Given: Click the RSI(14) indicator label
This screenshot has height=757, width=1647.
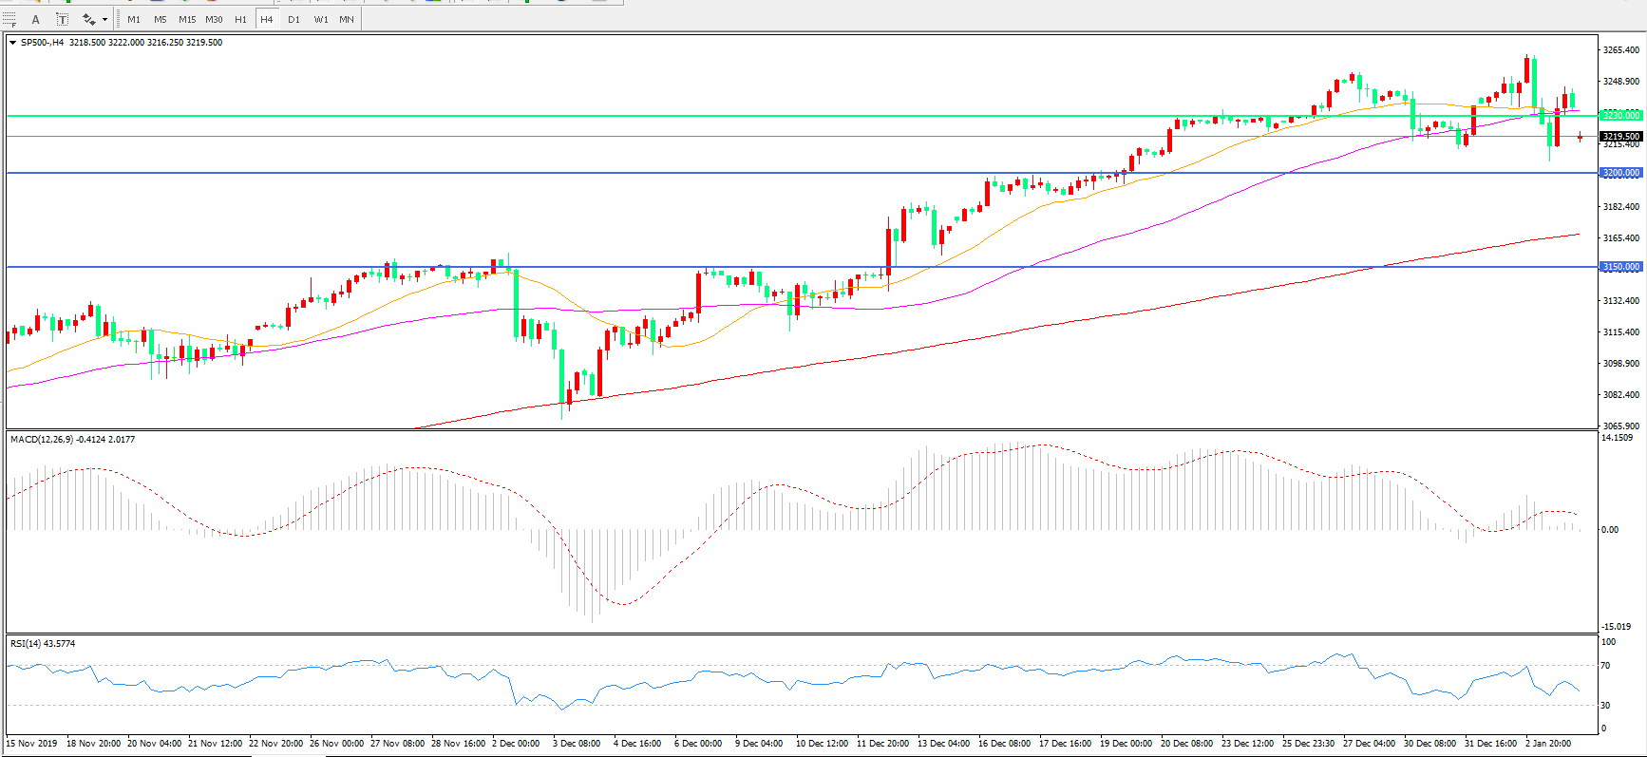Looking at the screenshot, I should pos(43,644).
